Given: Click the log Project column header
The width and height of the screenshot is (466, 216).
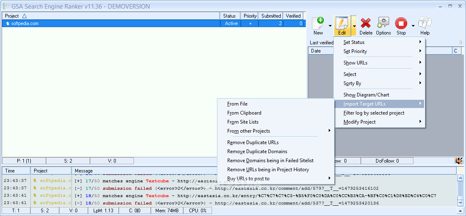Looking at the screenshot, I should click(51, 171).
